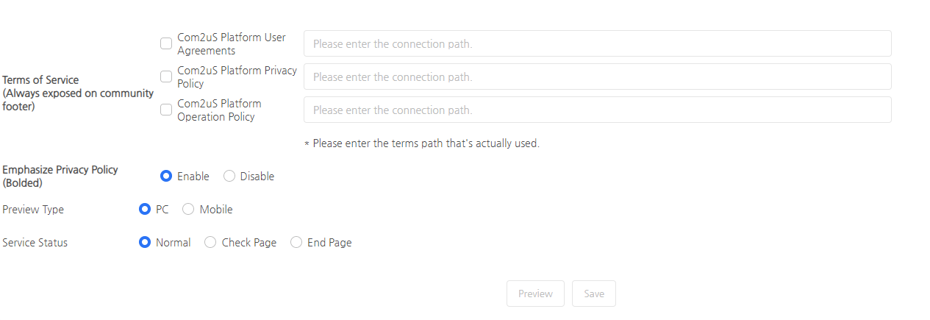Select PC preview type
930x320 pixels.
(x=145, y=210)
